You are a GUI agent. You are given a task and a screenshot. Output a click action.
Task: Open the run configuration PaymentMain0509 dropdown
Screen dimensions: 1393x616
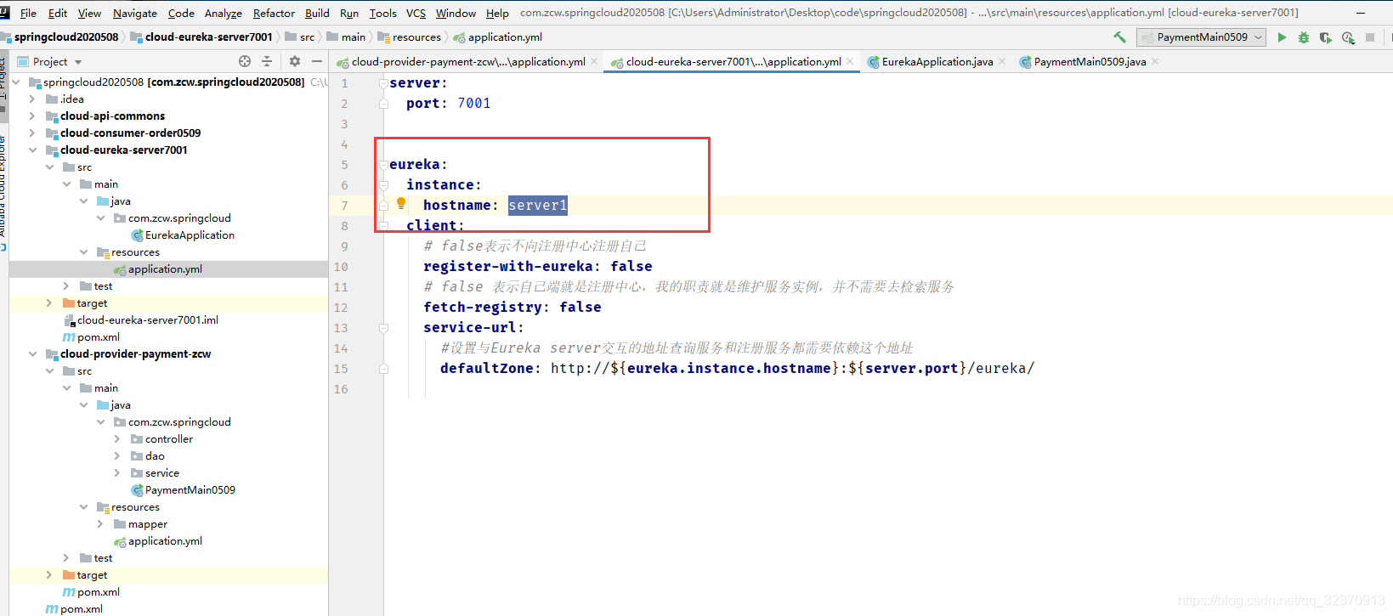1201,37
